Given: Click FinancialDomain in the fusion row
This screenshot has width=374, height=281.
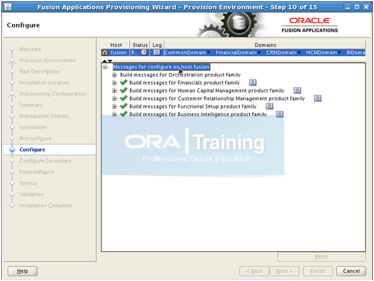Looking at the screenshot, I should coord(236,52).
